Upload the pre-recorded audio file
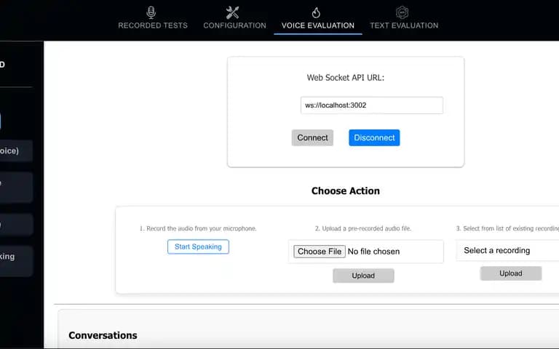This screenshot has width=559, height=349. coord(363,276)
